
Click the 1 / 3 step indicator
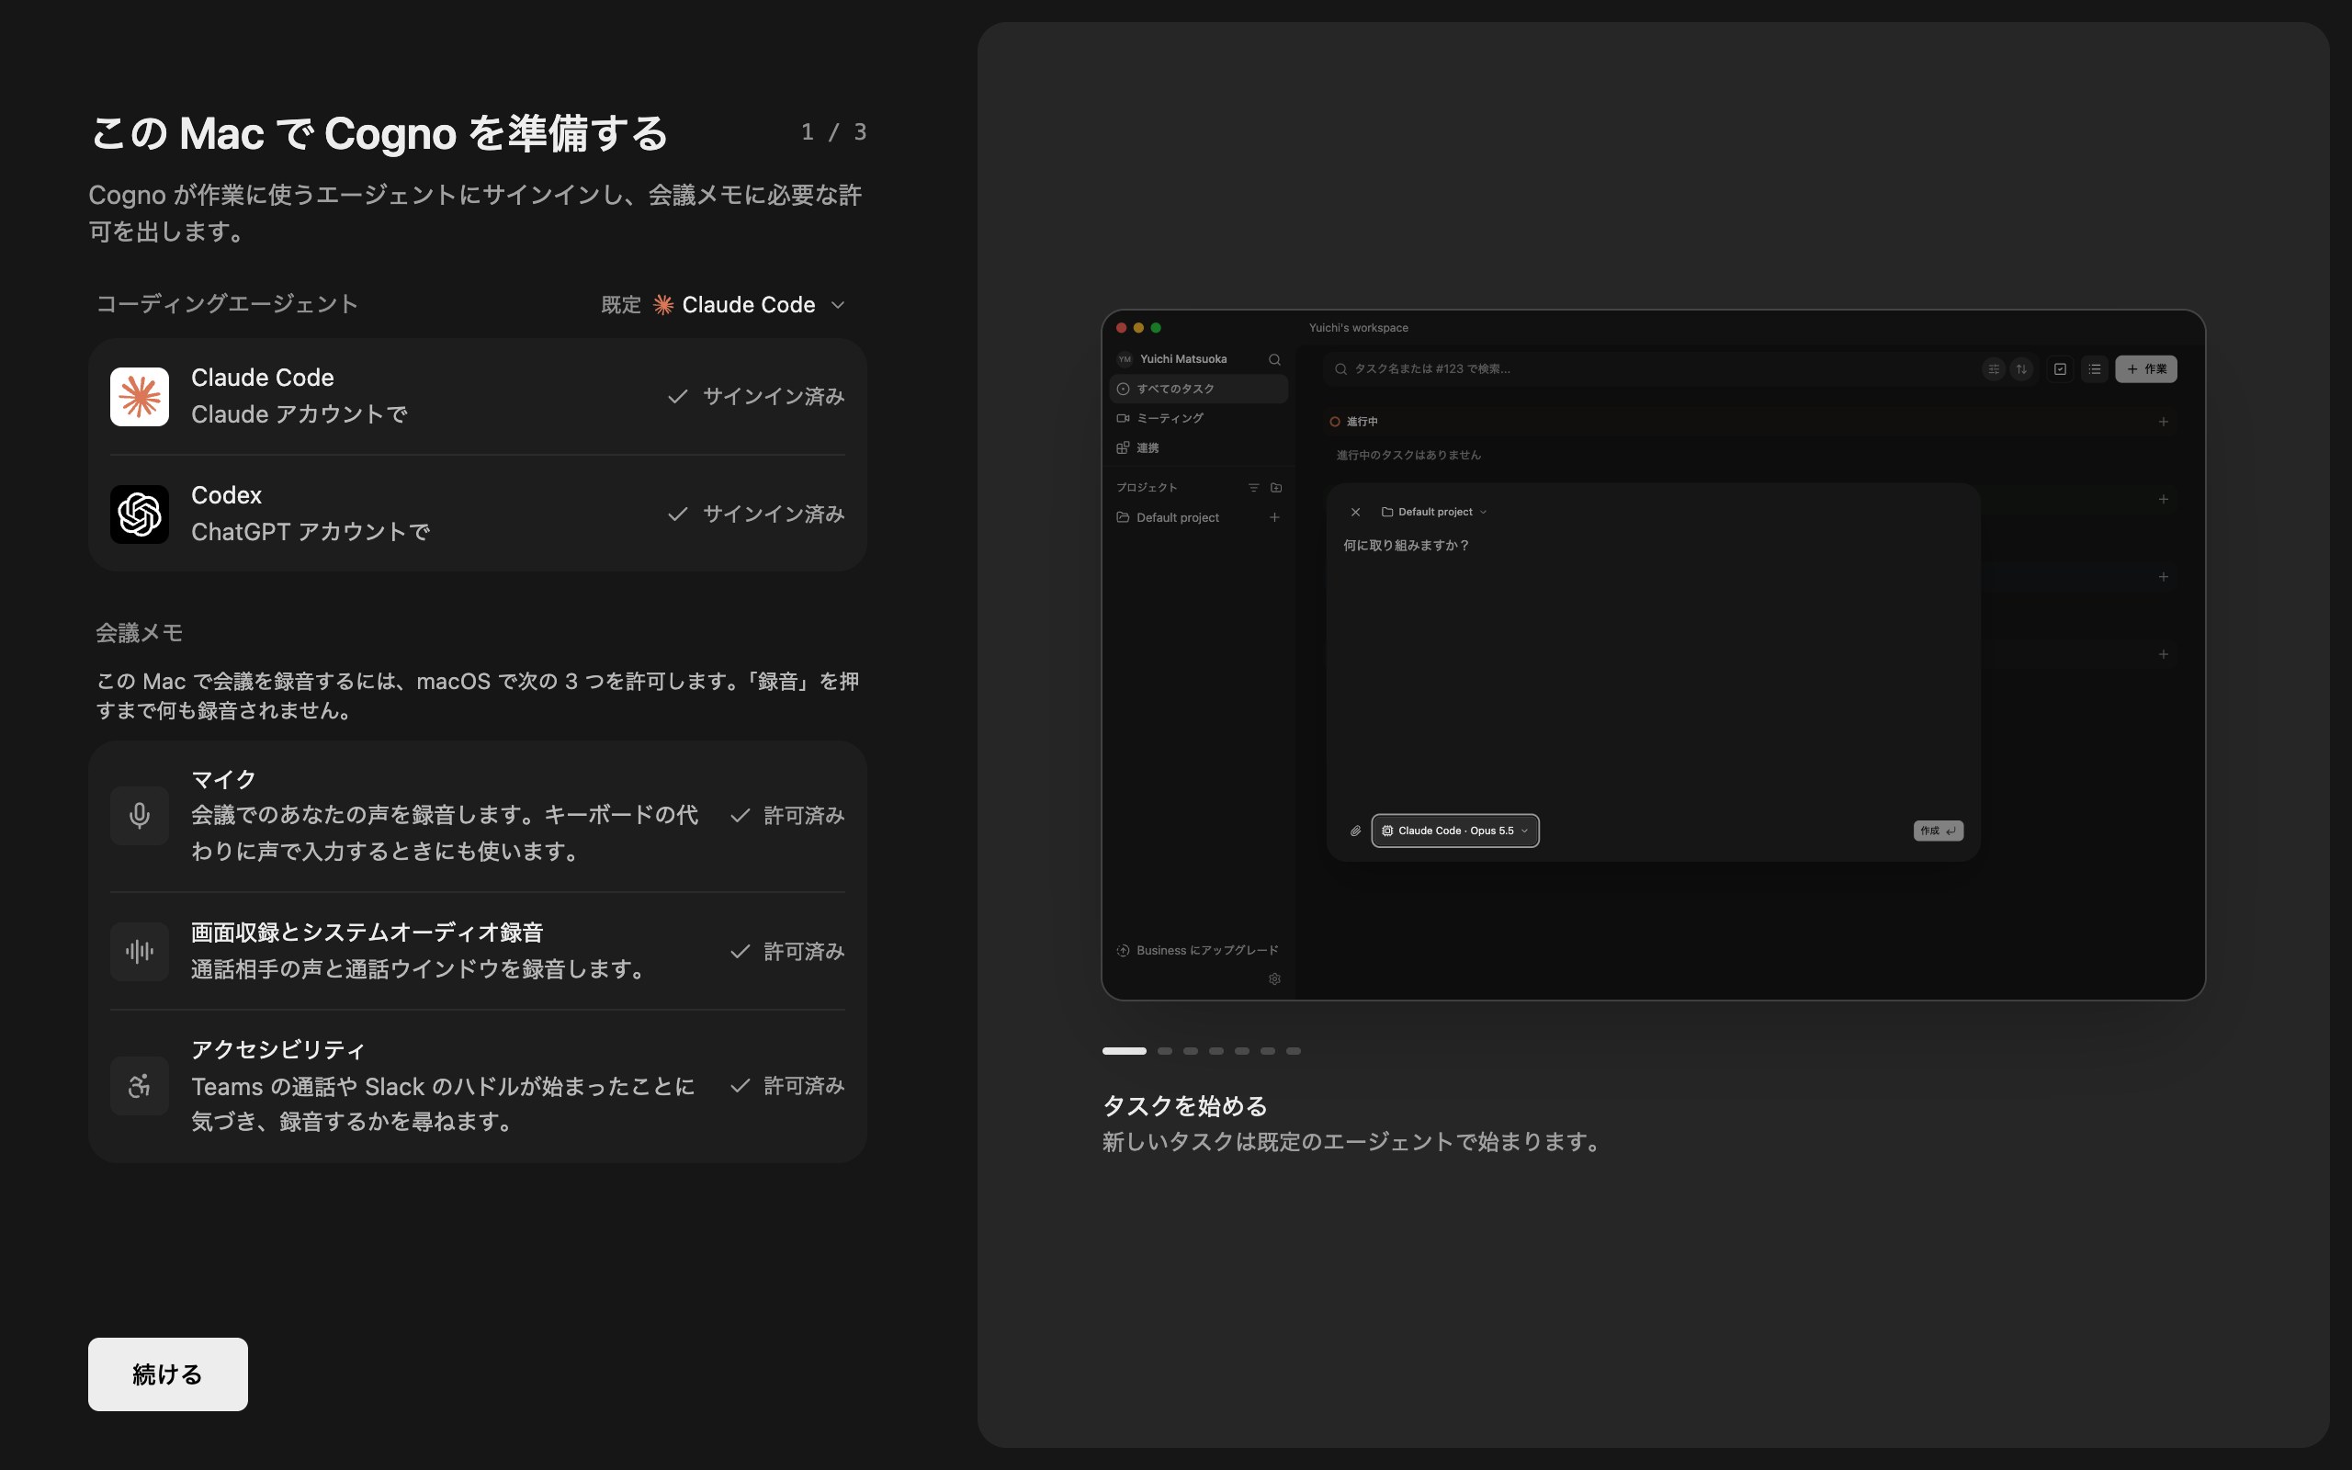834,132
